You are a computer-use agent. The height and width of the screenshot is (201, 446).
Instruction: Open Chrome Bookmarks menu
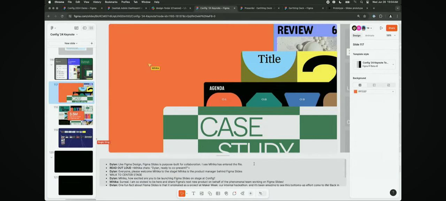pos(111,2)
